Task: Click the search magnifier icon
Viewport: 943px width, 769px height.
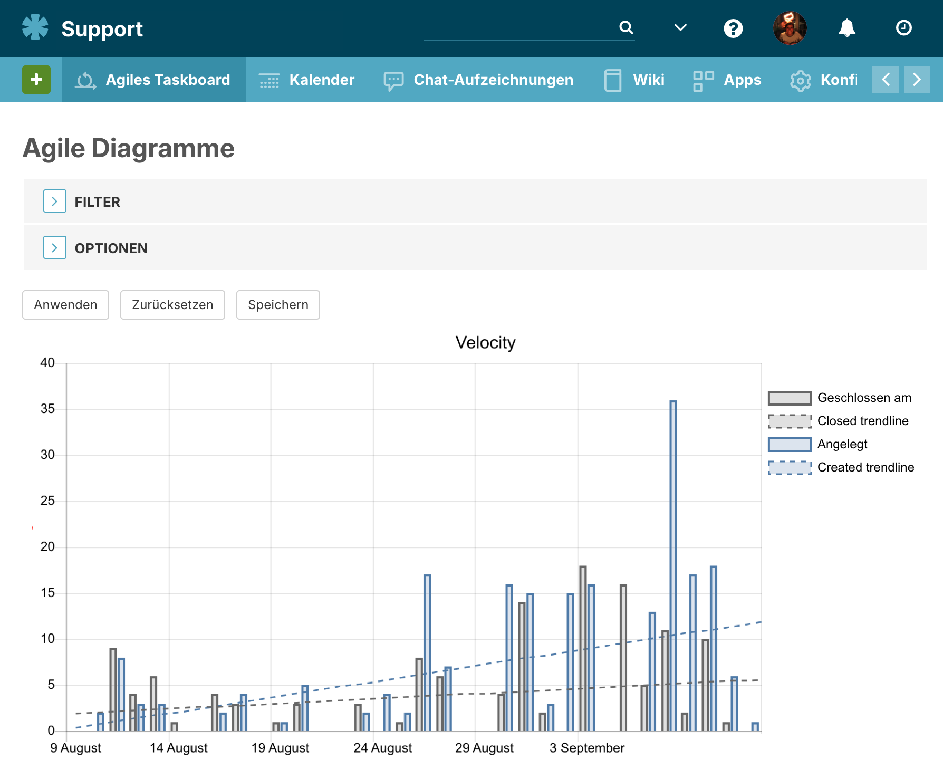Action: (626, 27)
